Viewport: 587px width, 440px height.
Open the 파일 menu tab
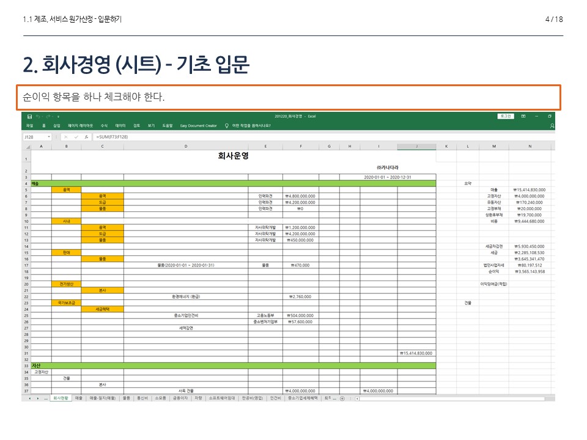click(29, 126)
